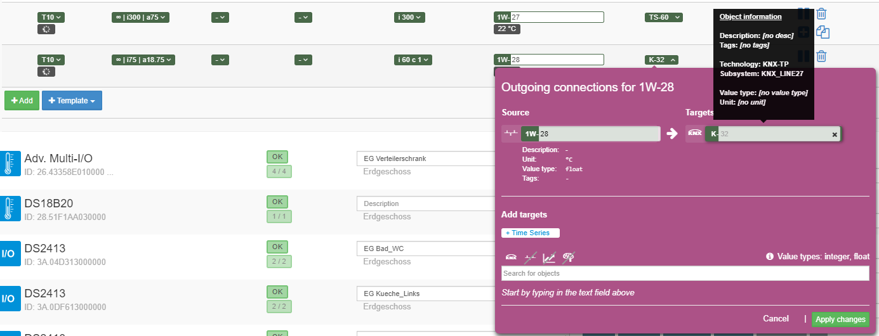Viewport: 879px width, 336px height.
Task: Toggle visualization palette filter under Add targets
Action: tap(569, 257)
